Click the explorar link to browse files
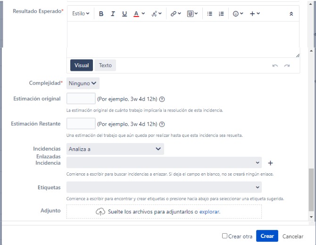Viewport: 316px width, 245px height. 209,212
